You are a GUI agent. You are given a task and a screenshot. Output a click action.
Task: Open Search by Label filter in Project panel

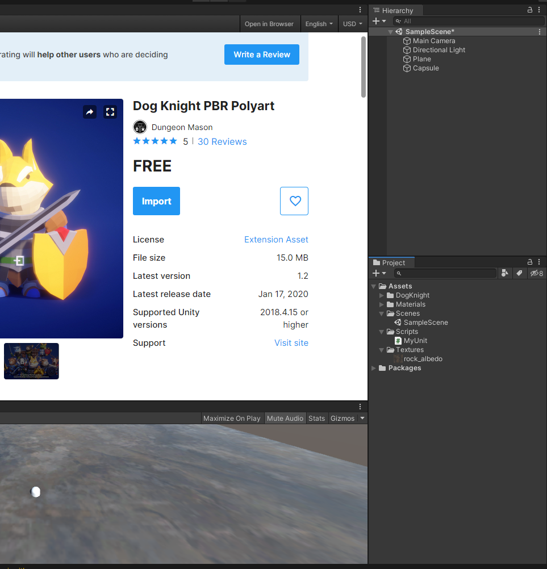(519, 273)
